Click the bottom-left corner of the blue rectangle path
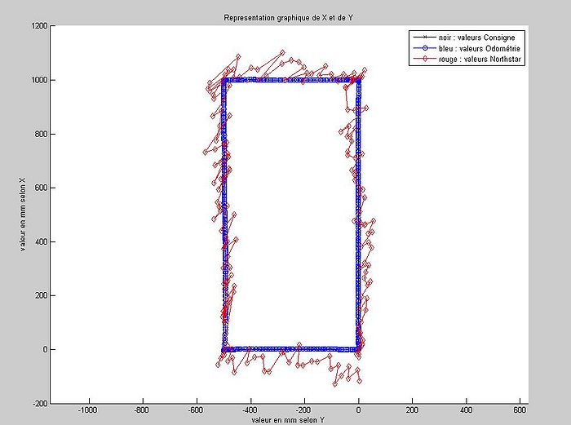This screenshot has width=571, height=425. click(x=224, y=349)
